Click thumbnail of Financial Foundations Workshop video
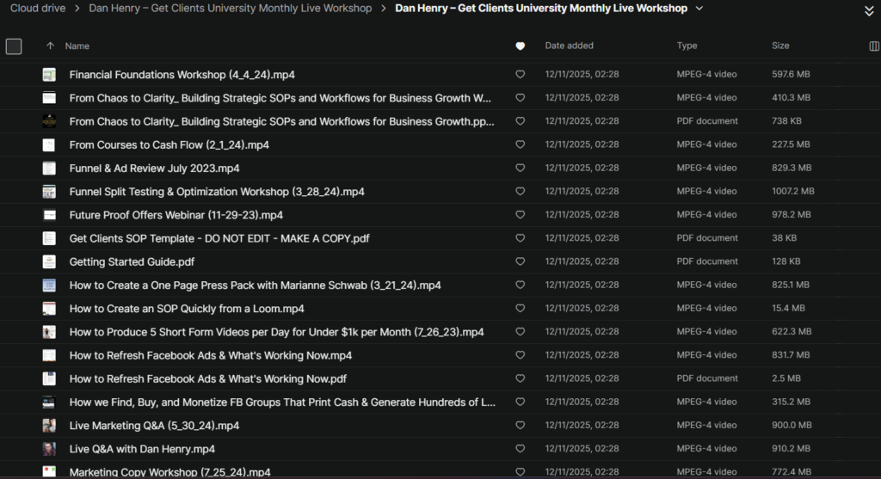This screenshot has width=881, height=479. pos(49,74)
